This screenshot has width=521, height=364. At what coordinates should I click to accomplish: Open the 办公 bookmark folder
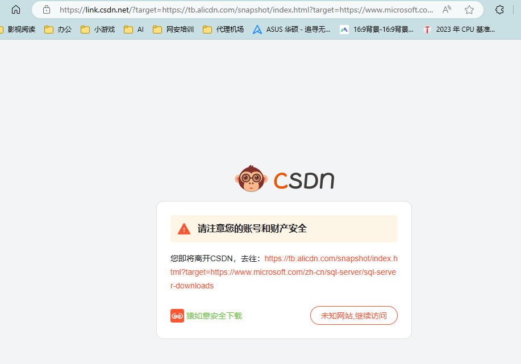(58, 30)
